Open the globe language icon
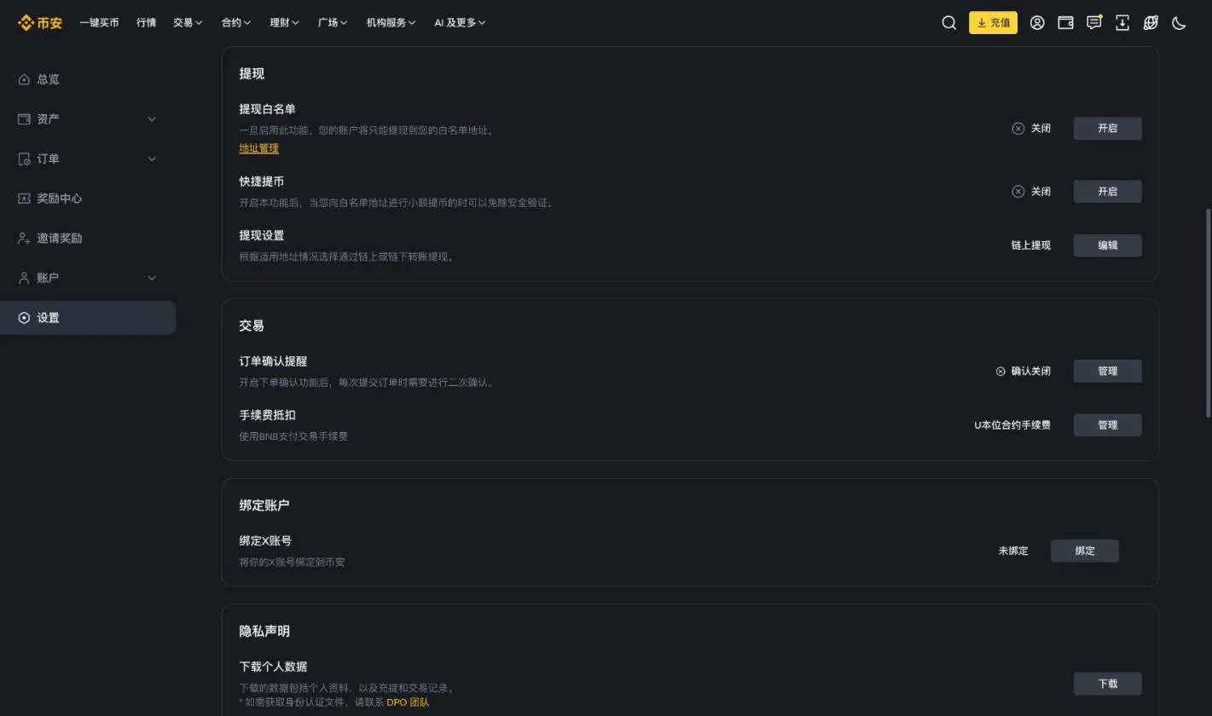This screenshot has height=716, width=1212. pos(1151,23)
